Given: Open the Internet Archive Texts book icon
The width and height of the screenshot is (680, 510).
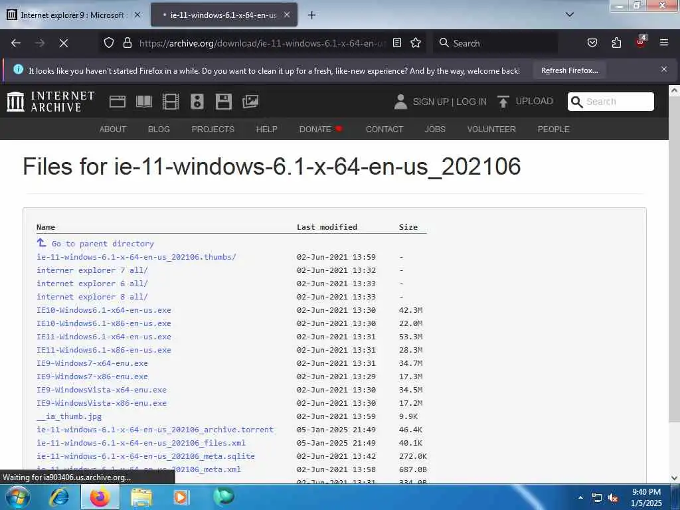Looking at the screenshot, I should [x=144, y=102].
